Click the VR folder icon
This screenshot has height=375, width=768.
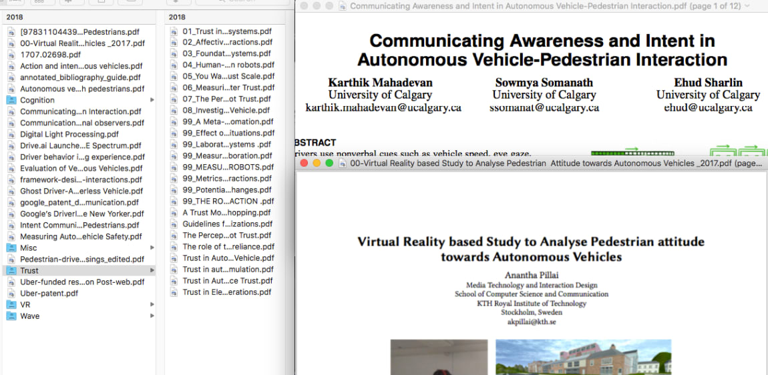[x=11, y=304]
